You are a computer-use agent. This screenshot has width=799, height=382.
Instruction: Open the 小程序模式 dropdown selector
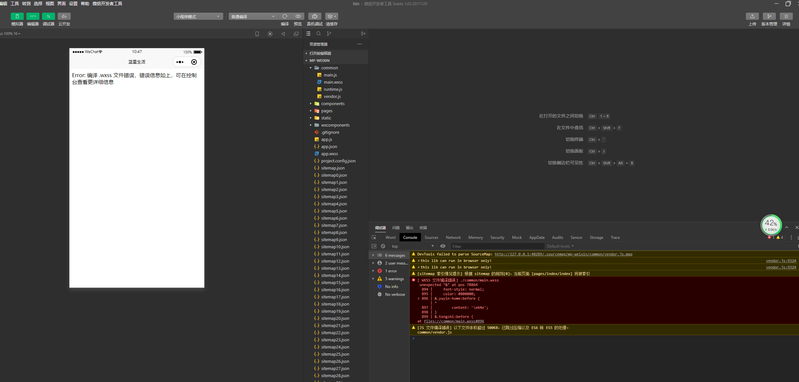tap(198, 16)
